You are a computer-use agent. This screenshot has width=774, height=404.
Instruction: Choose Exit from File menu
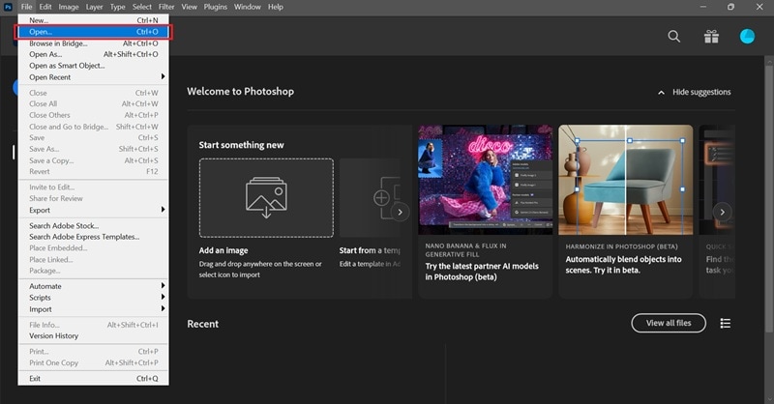[93, 378]
